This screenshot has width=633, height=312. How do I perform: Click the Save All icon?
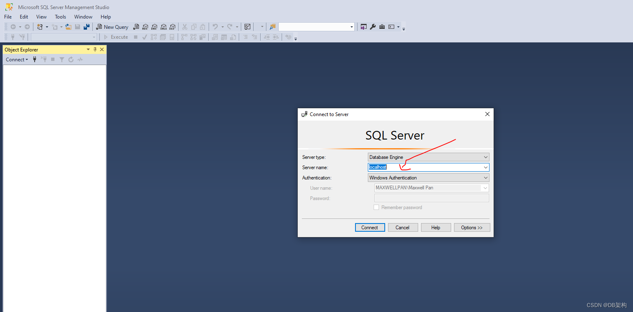[87, 27]
